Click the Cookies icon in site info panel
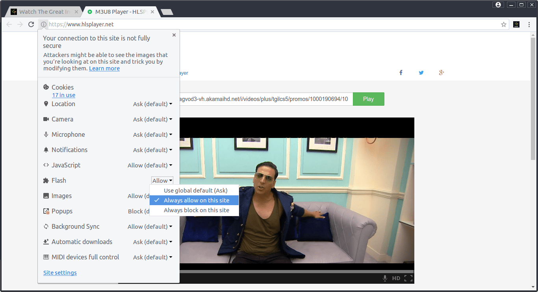538x292 pixels. click(x=46, y=87)
